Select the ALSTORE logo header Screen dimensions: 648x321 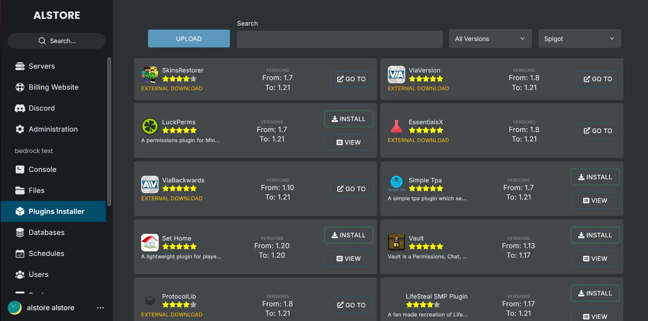(x=56, y=15)
